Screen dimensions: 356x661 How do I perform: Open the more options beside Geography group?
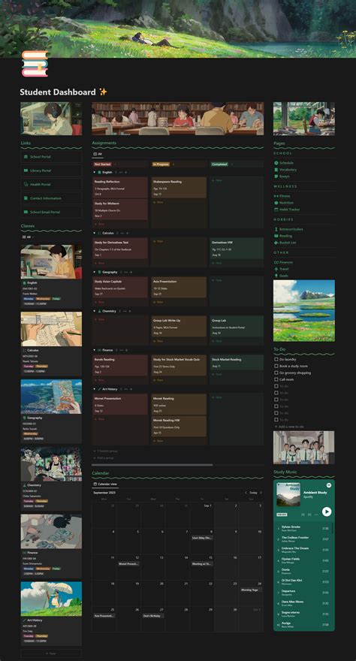click(125, 273)
